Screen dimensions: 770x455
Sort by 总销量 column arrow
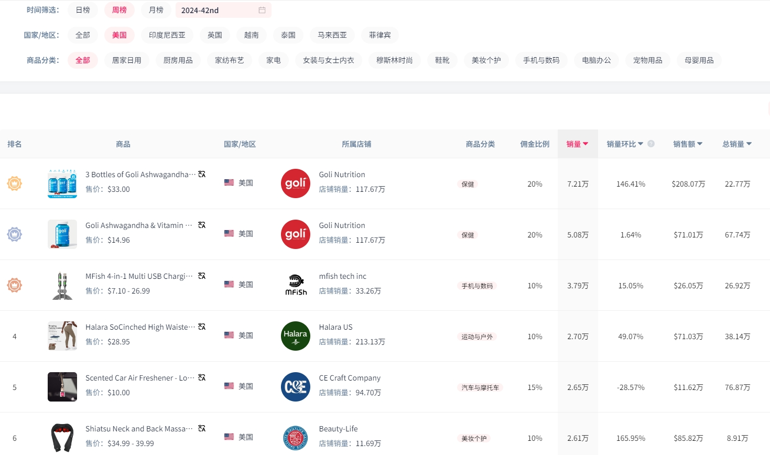(x=749, y=144)
